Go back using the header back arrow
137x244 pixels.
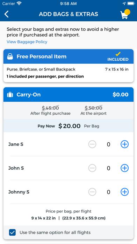[x=7, y=14]
